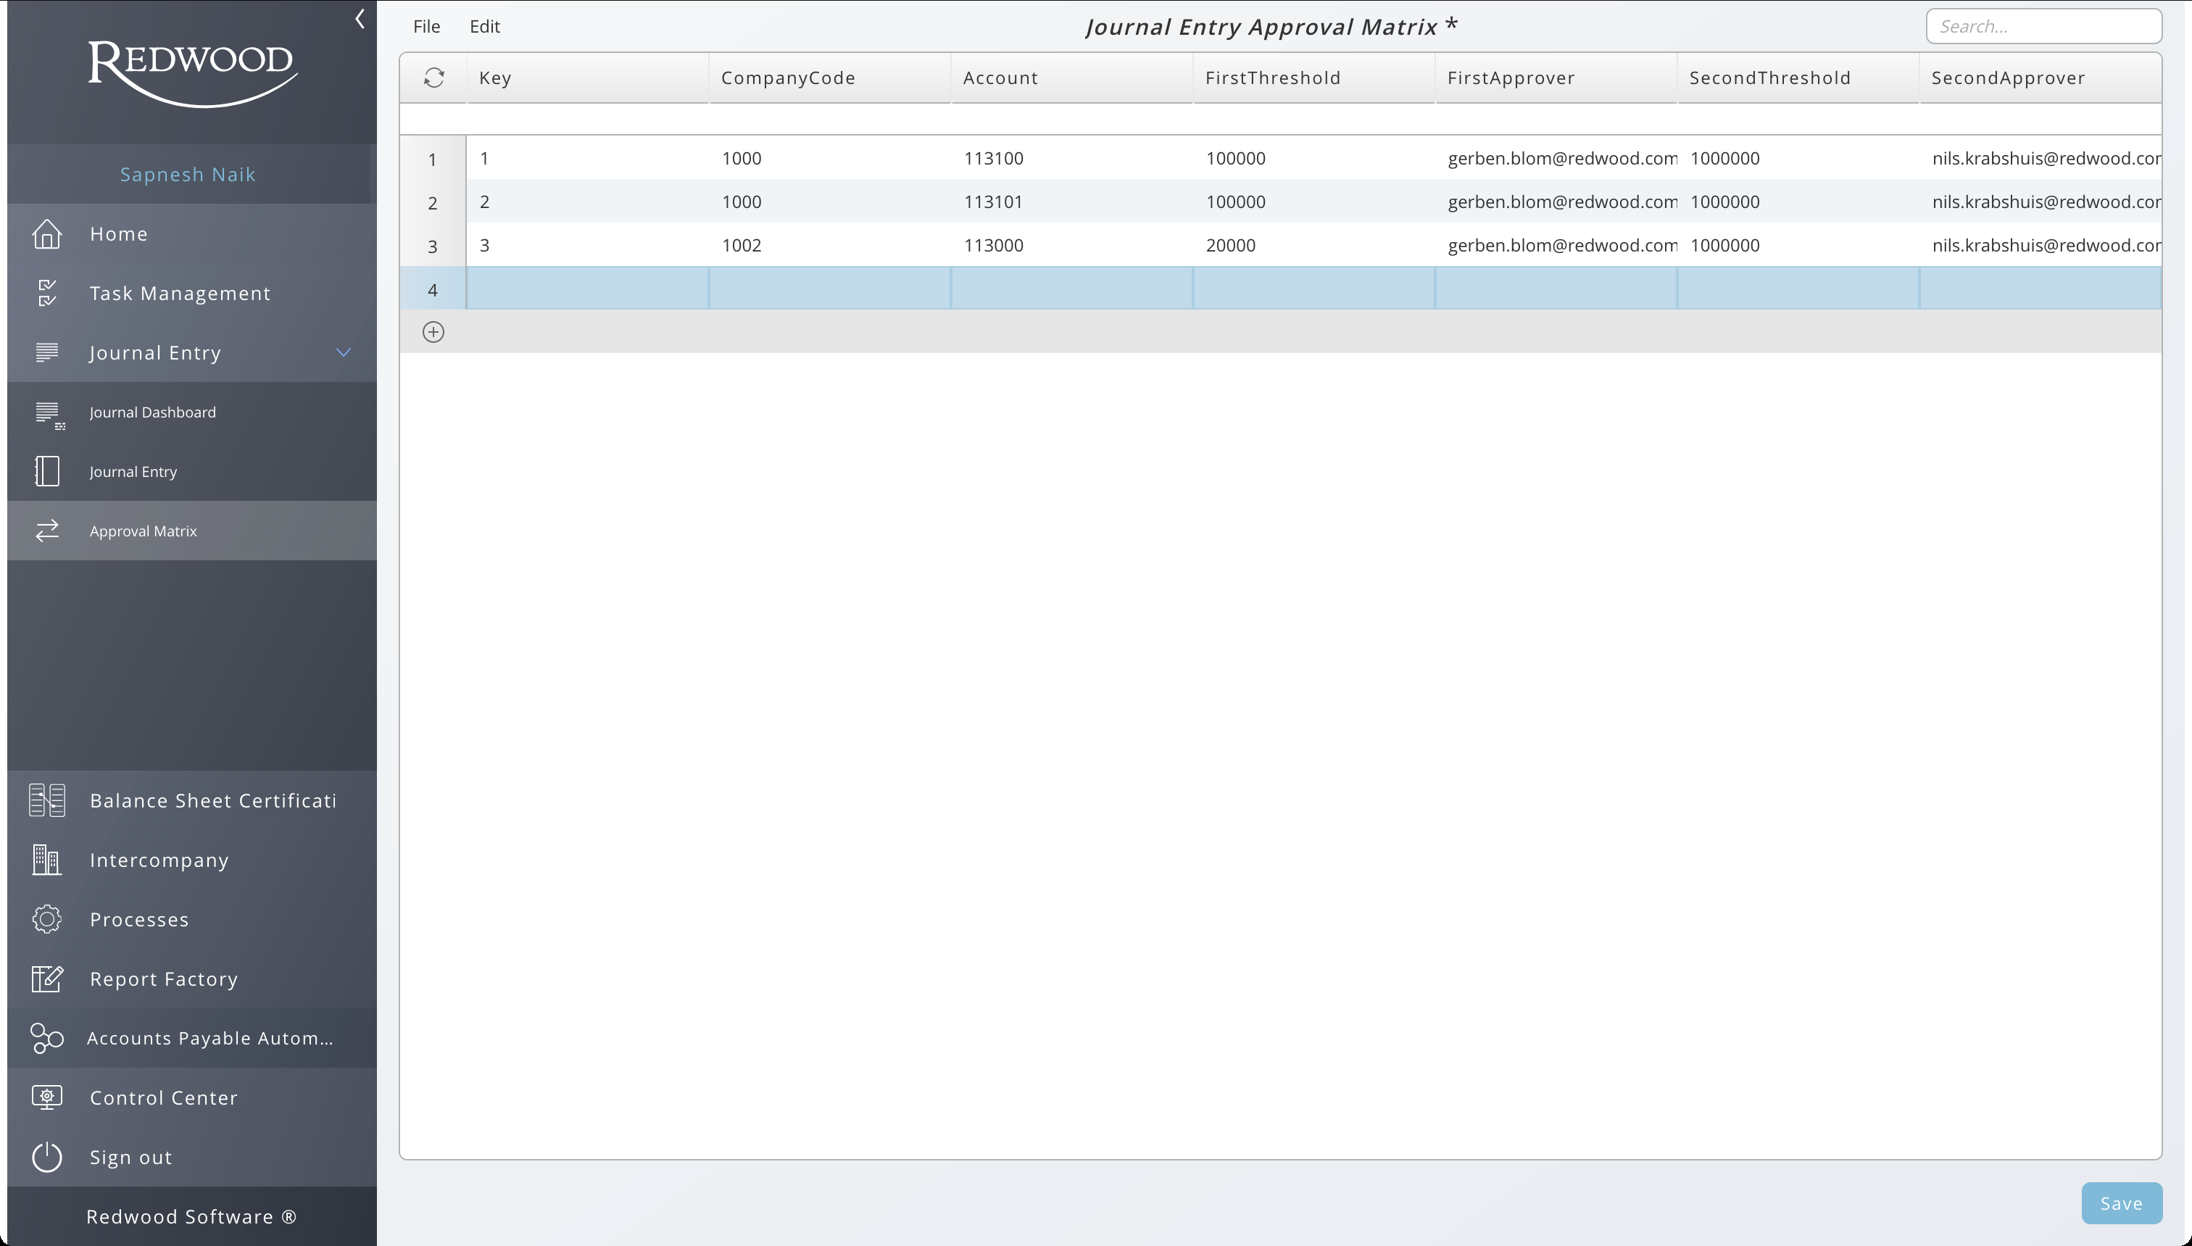Click the FirstThreshold column header
The image size is (2192, 1246).
pos(1314,78)
